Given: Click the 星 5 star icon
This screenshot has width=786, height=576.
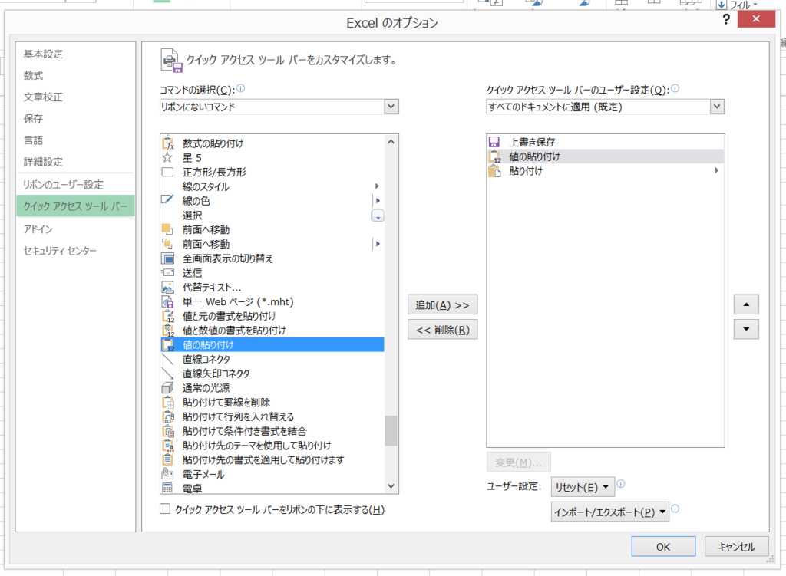Looking at the screenshot, I should point(167,158).
